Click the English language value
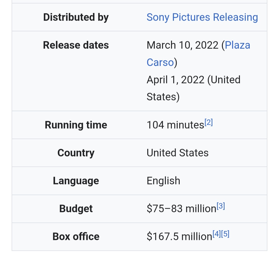The width and height of the screenshot is (279, 258). [x=163, y=181]
